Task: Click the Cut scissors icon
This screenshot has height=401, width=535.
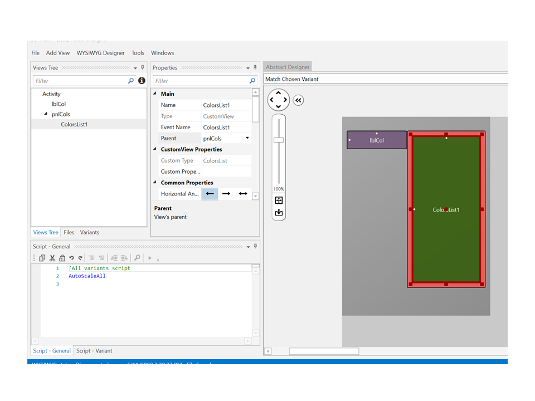Action: coord(52,258)
